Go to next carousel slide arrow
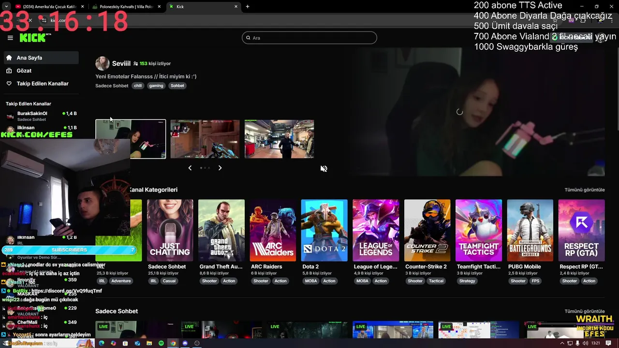619x348 pixels. tap(220, 168)
